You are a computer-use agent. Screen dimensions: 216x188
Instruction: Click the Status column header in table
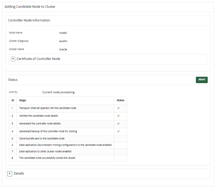click(121, 100)
